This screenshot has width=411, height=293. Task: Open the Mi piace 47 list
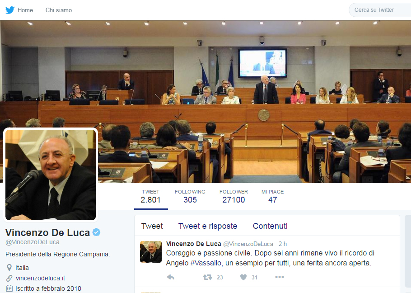(273, 197)
